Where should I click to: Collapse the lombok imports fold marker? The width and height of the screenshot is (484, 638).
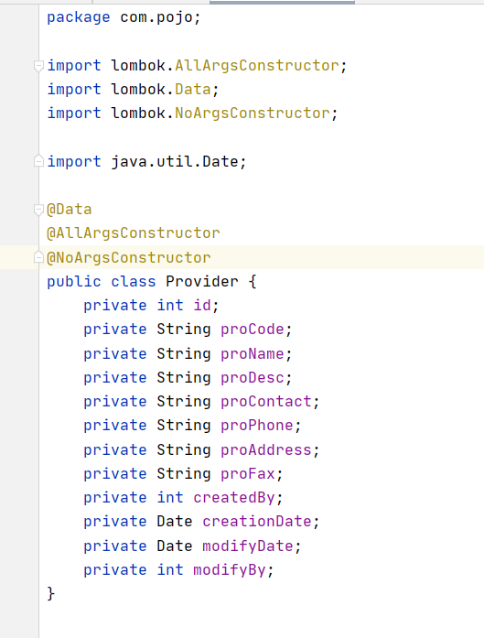(38, 66)
